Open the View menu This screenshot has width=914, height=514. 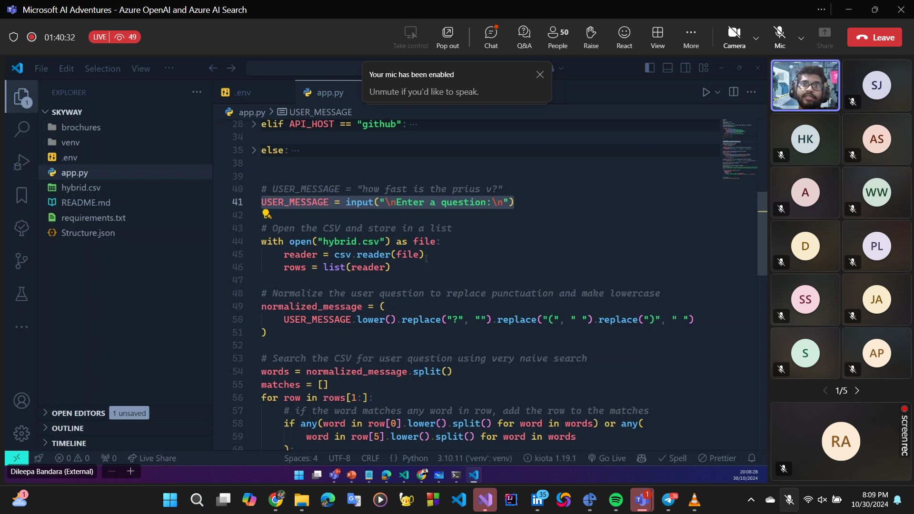[x=140, y=69]
